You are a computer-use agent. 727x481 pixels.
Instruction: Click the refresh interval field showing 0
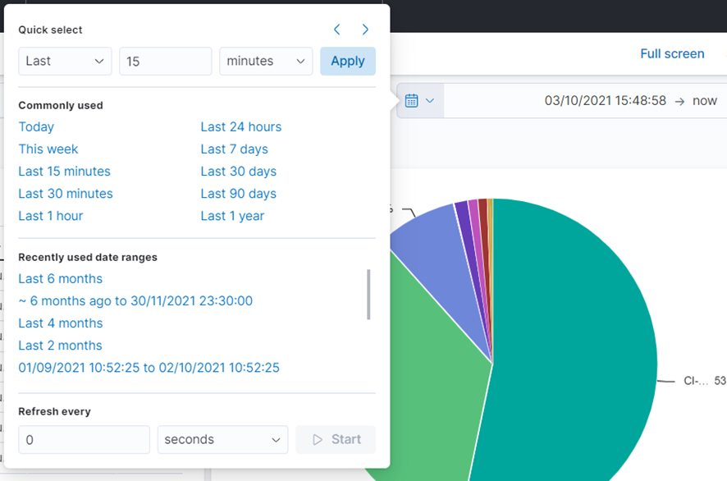tap(84, 440)
